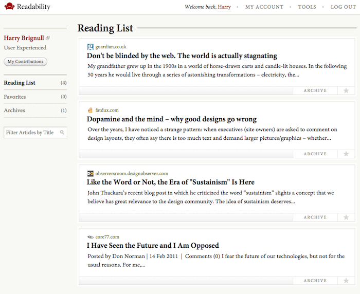Click the search magnifier in the filter box
This screenshot has width=360, height=294.
click(x=62, y=132)
